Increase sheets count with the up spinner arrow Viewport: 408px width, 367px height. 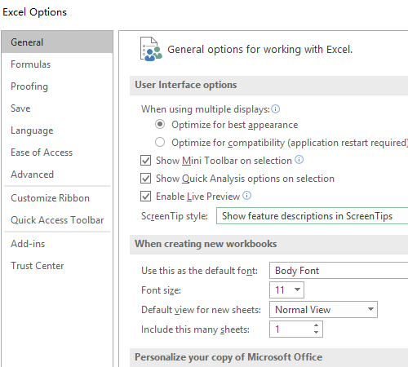(x=316, y=325)
